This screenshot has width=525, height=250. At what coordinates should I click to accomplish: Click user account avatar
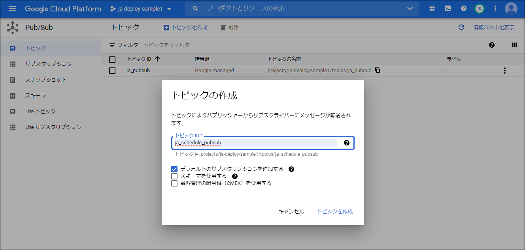(511, 9)
